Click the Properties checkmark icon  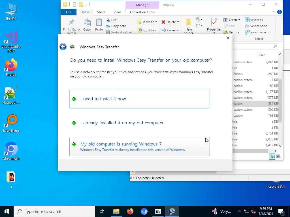pyautogui.click(x=214, y=23)
